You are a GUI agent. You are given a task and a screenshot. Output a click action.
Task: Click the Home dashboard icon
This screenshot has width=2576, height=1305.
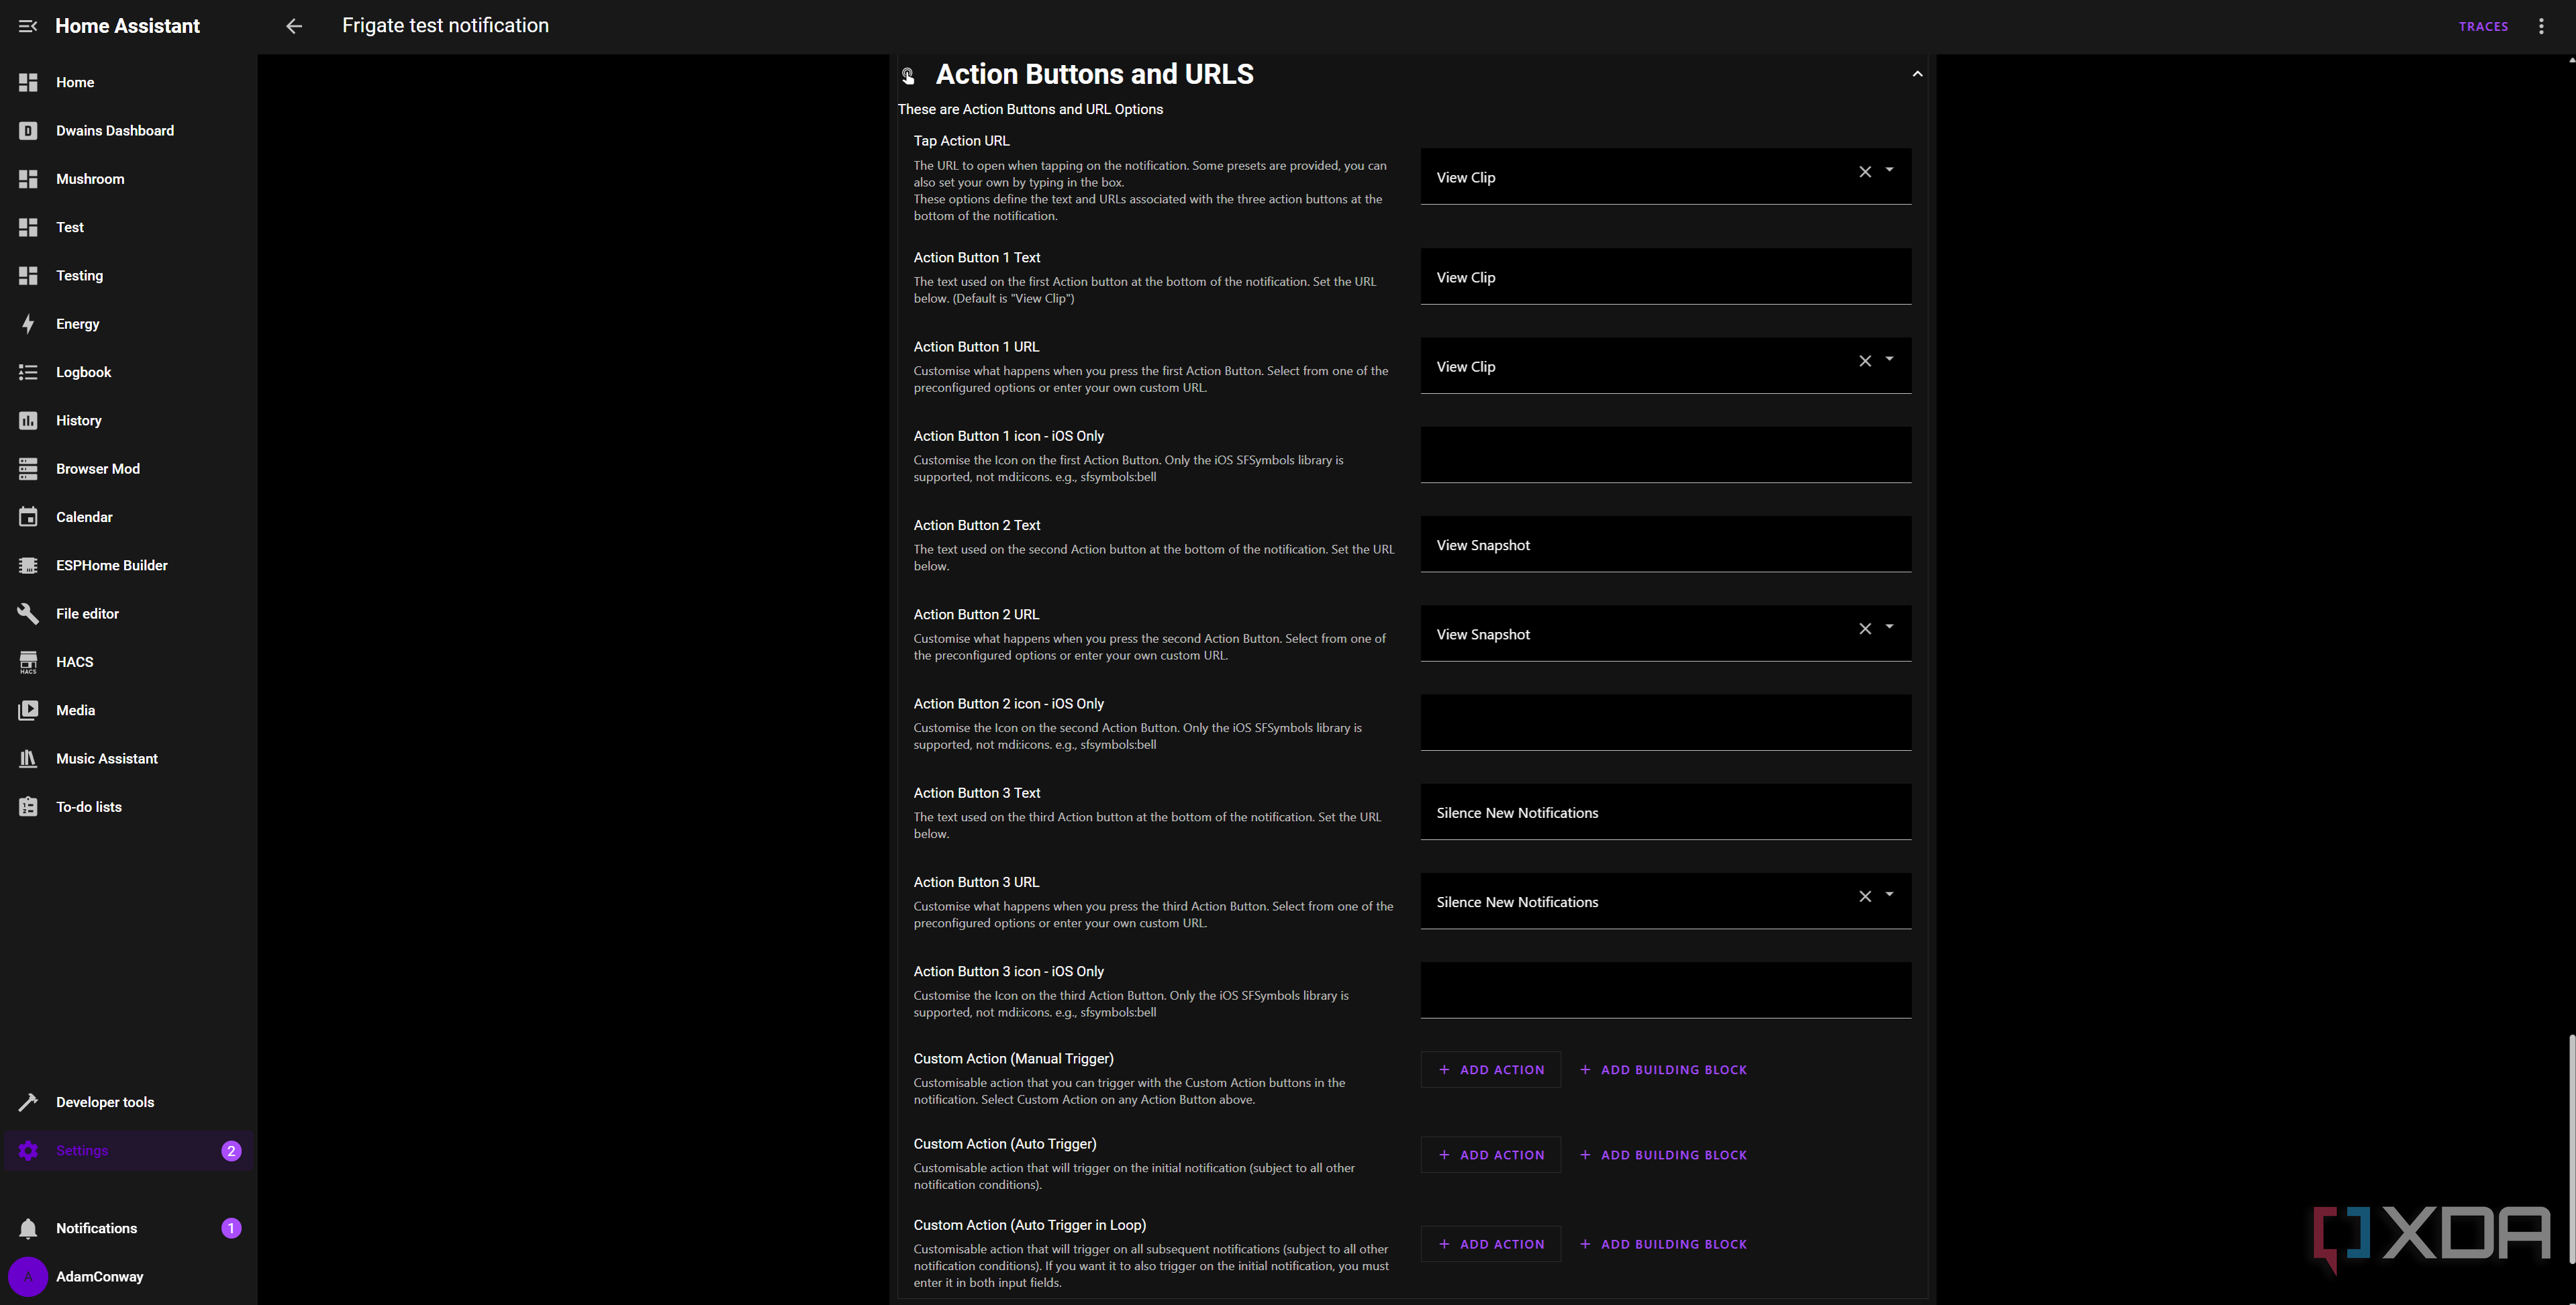click(28, 82)
